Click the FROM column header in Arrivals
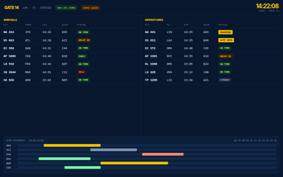 click(x=28, y=25)
